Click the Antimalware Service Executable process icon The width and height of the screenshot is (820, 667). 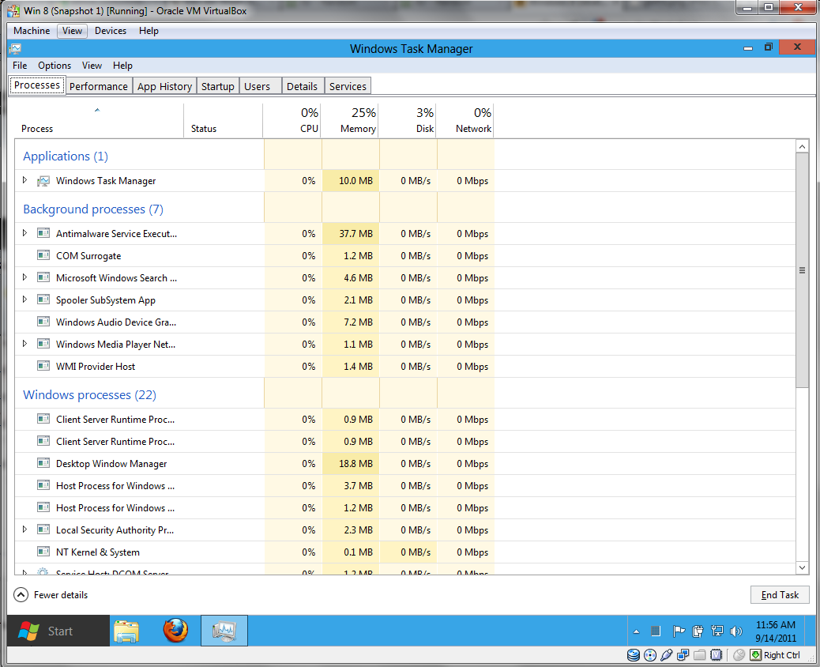click(x=43, y=233)
